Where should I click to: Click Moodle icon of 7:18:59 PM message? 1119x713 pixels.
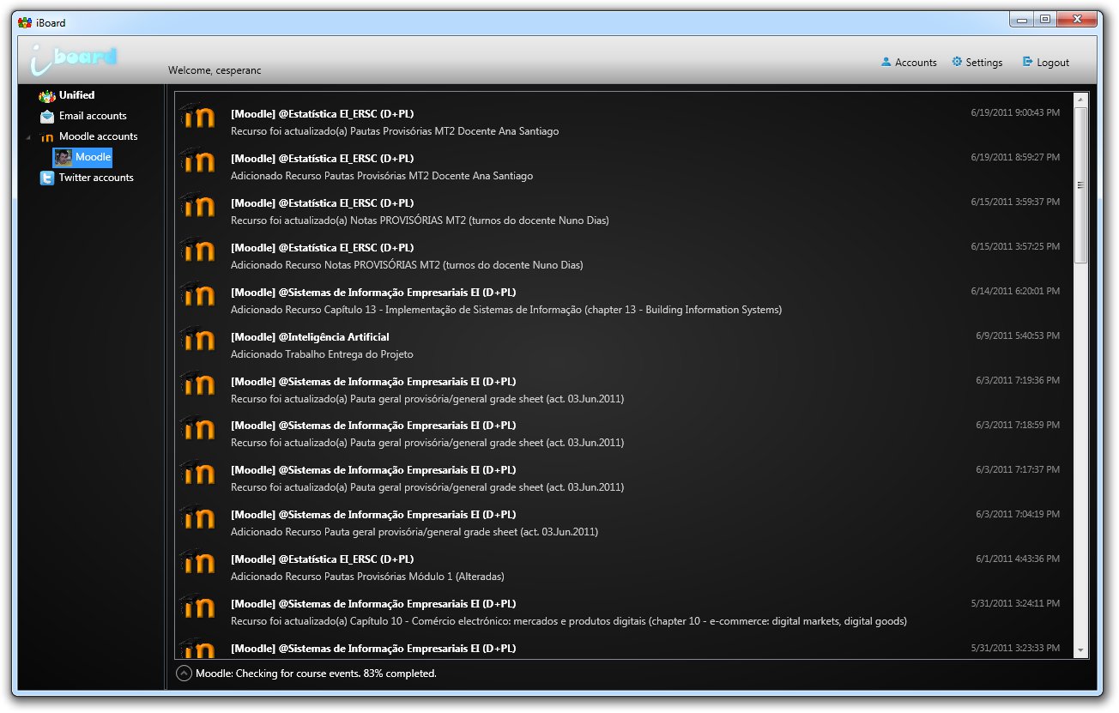(x=197, y=429)
